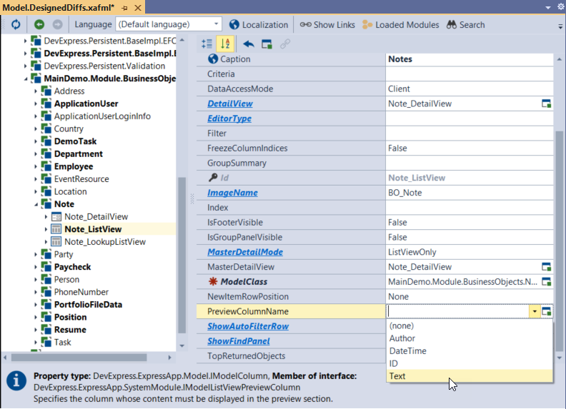
Task: Select the Department tree item
Action: pos(79,154)
